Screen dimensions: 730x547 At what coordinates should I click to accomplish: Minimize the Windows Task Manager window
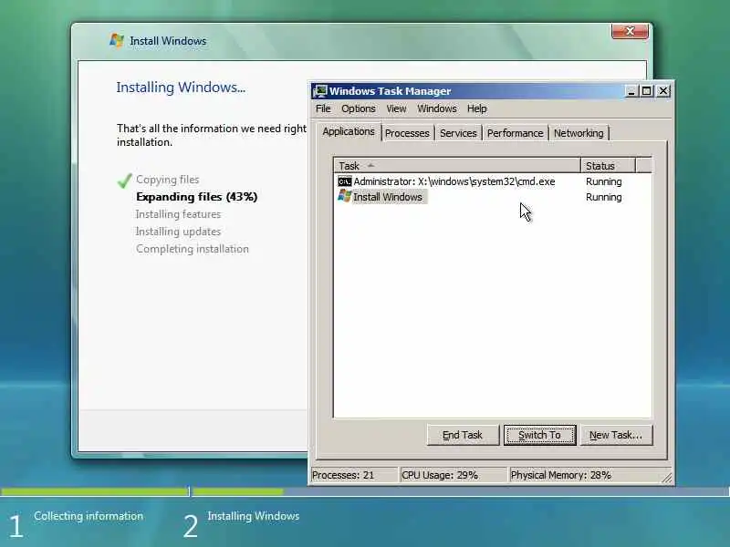(x=631, y=91)
